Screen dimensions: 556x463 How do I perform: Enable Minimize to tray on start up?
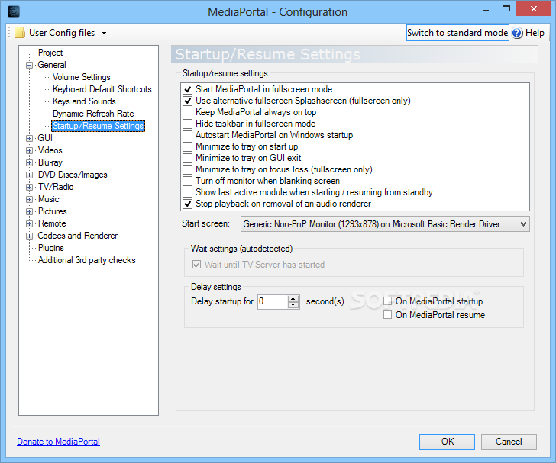[x=188, y=146]
